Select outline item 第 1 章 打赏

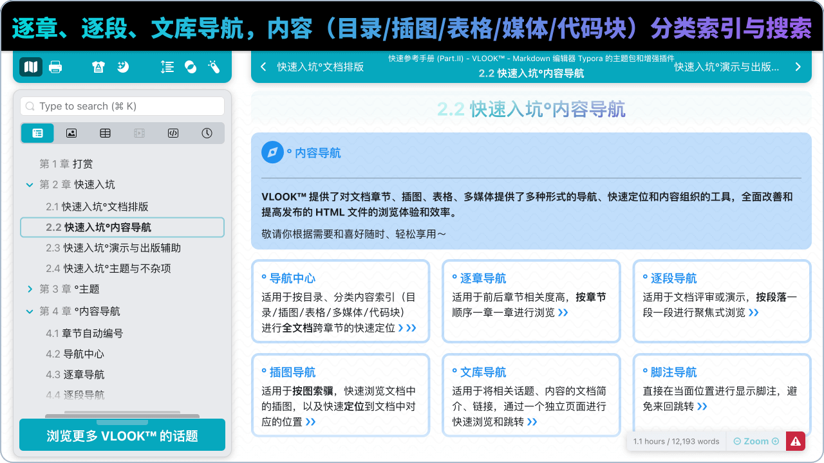click(x=66, y=164)
